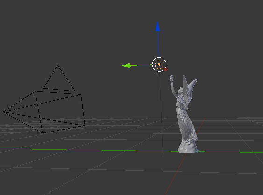Screen dimensions: 263x195
Task: Click the lamp's dashed orange ring
Action: pyautogui.click(x=159, y=64)
